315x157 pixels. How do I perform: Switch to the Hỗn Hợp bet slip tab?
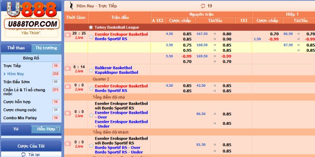[x=46, y=129]
